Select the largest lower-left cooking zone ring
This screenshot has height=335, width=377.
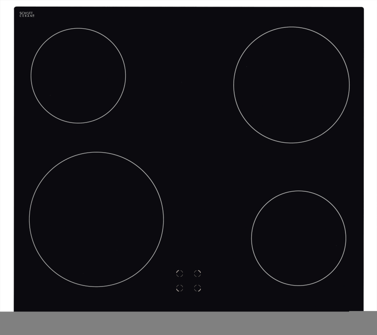[x=97, y=219]
